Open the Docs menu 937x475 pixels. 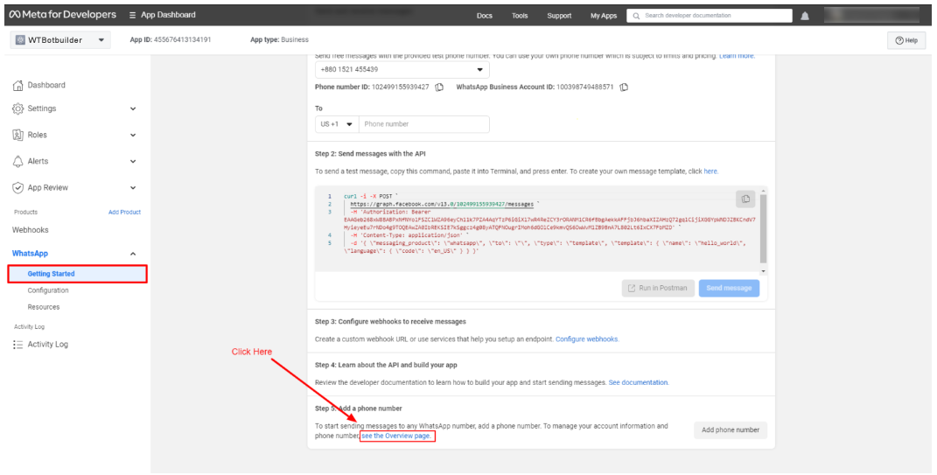tap(485, 16)
